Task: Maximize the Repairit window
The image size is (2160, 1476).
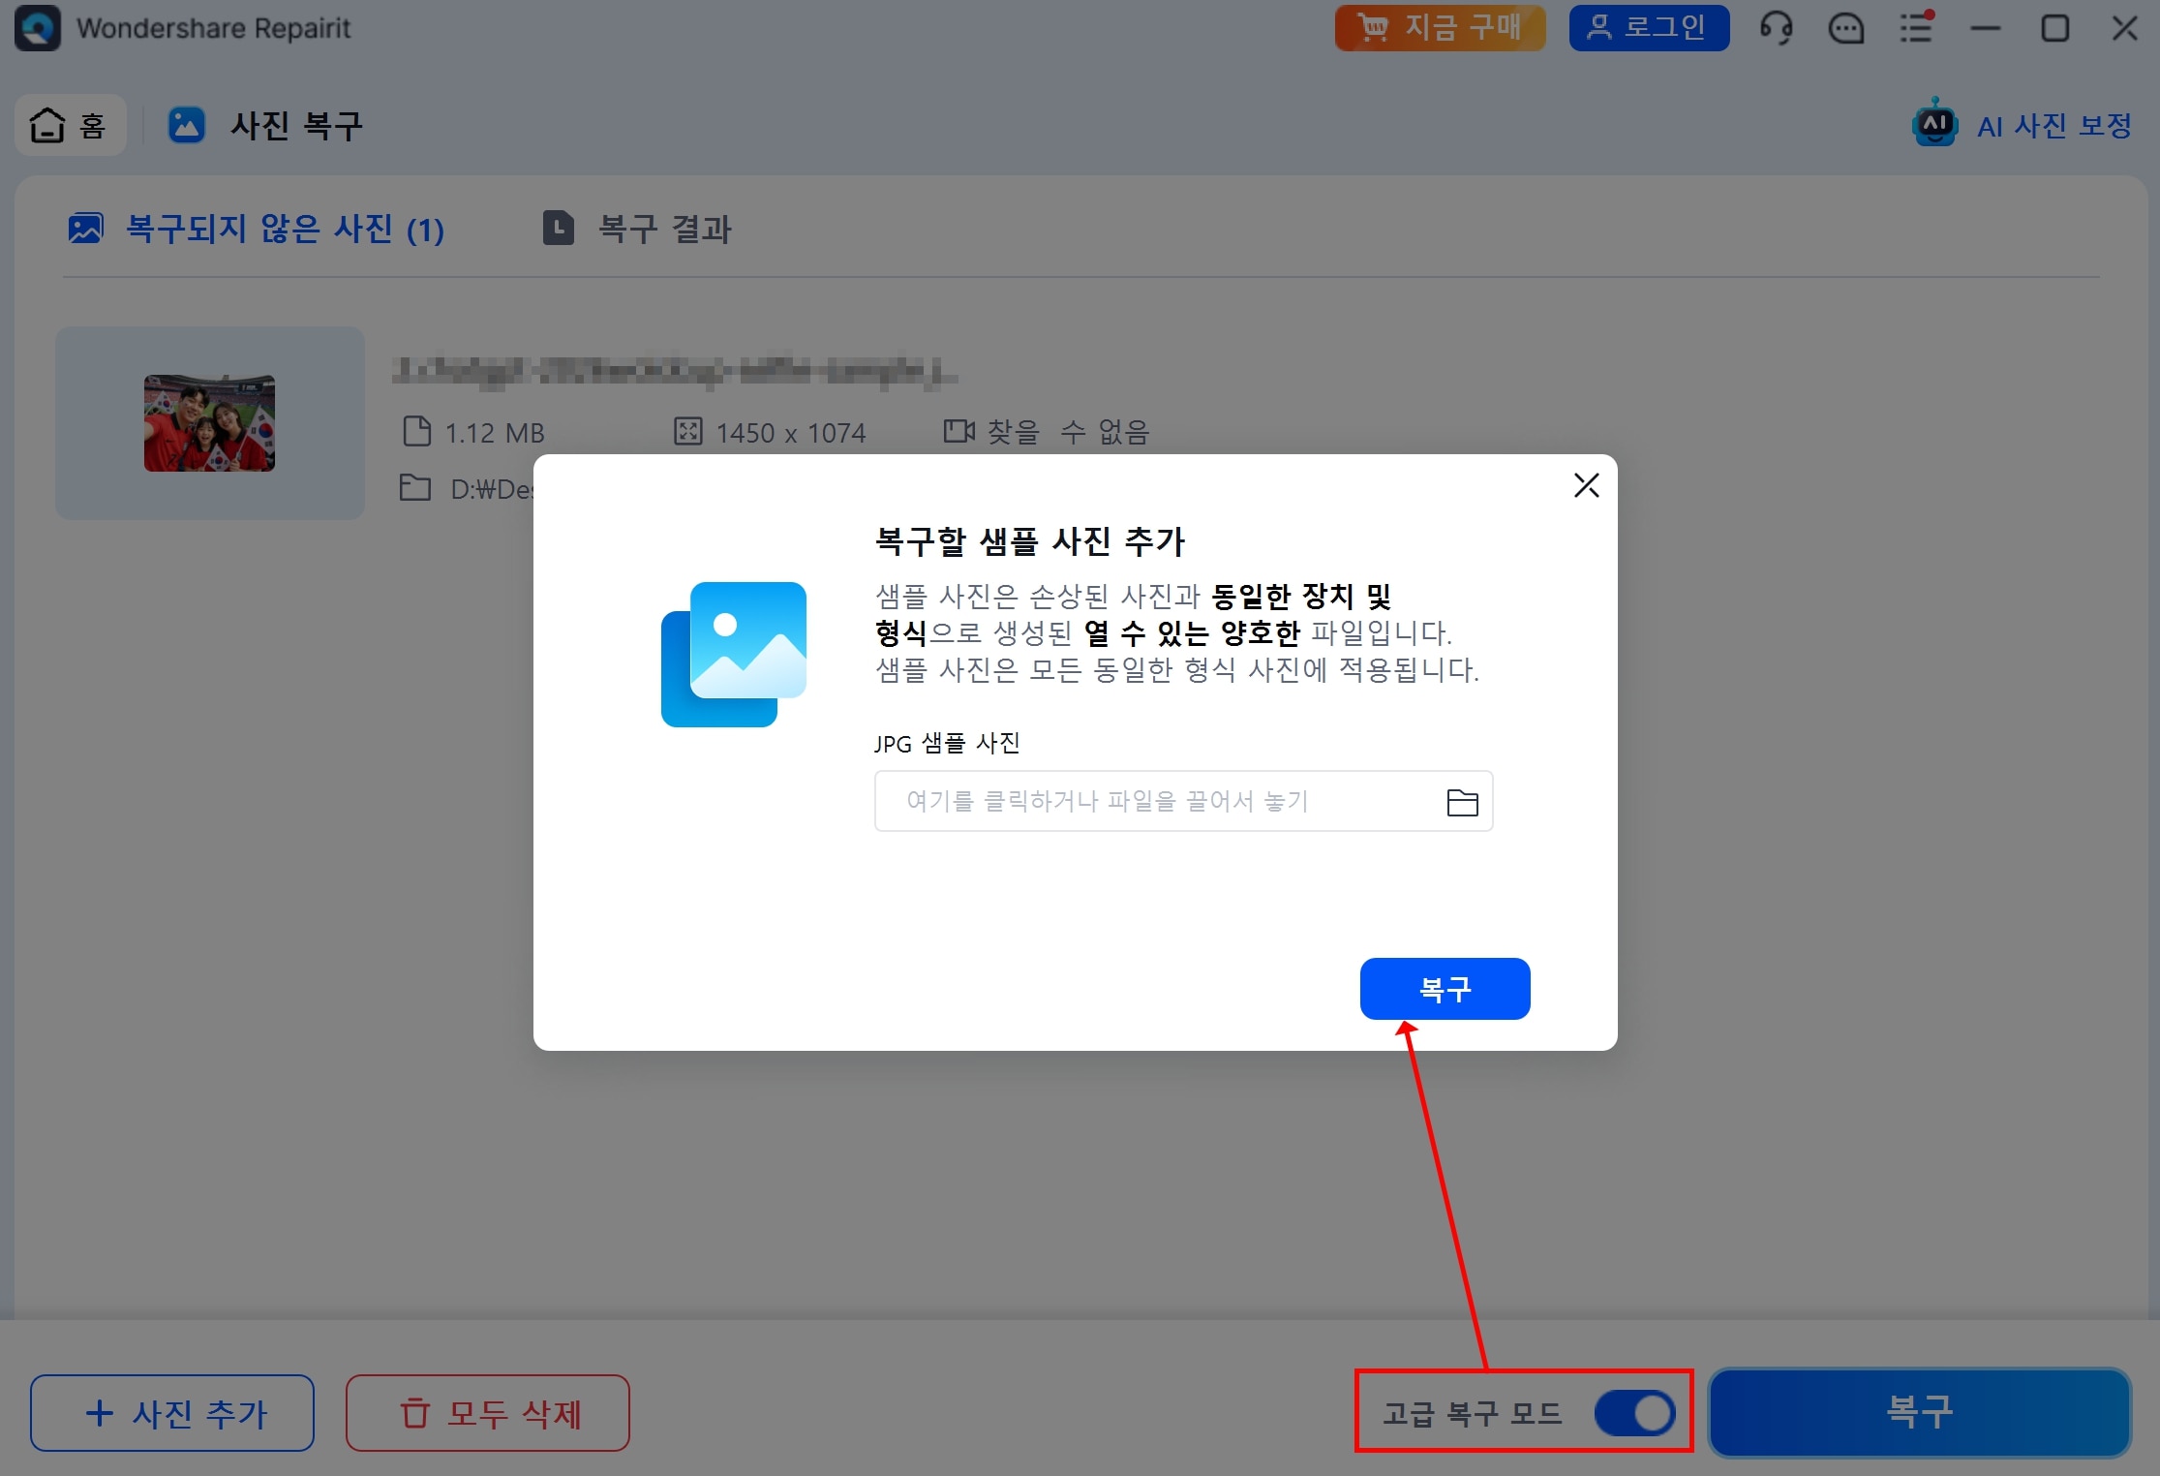Action: point(2054,28)
